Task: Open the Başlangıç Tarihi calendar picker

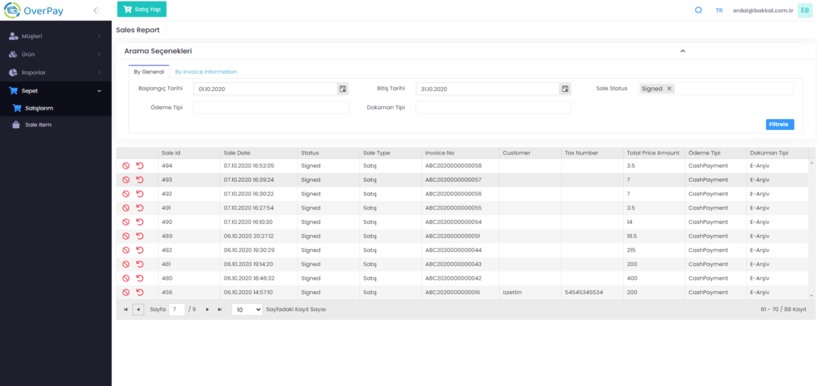Action: point(342,89)
